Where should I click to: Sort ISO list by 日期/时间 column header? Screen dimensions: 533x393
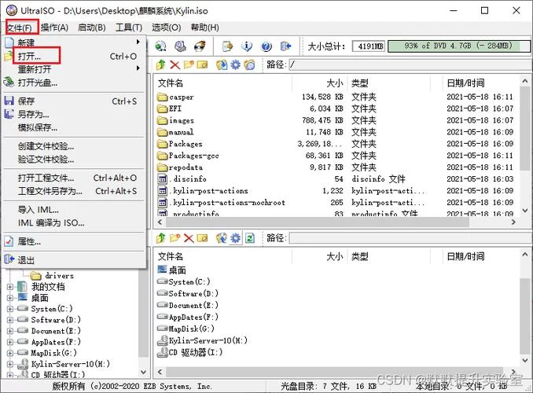pos(480,83)
